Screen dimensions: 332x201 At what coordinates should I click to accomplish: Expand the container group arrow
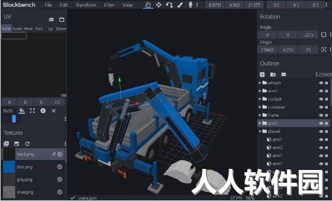tap(260, 107)
